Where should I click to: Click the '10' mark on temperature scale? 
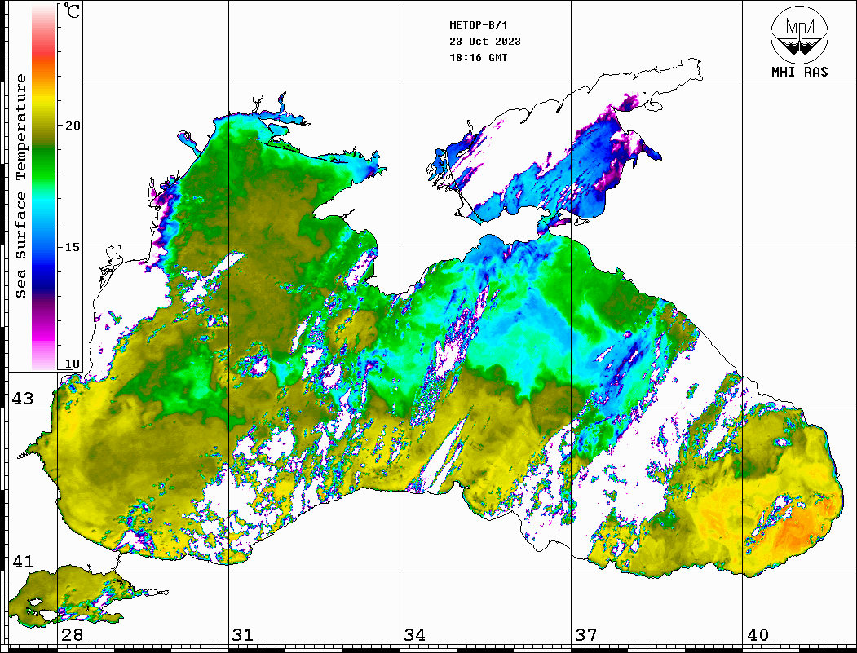click(72, 364)
